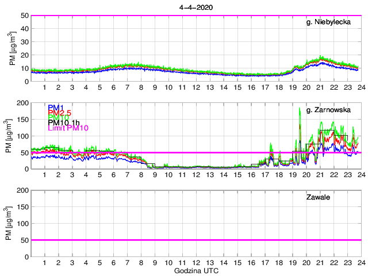Viewport: 368px width, 276px height.
Task: Click hour 24 tick under the Zawale plot
Action: 361,262
